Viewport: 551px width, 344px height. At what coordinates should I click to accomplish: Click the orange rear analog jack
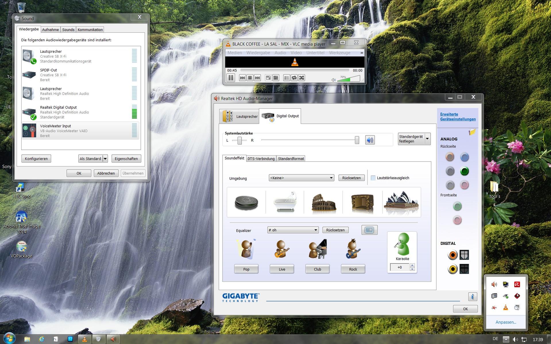[450, 157]
